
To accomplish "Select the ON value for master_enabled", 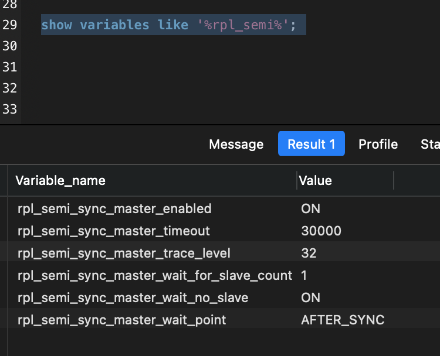I will [x=310, y=208].
